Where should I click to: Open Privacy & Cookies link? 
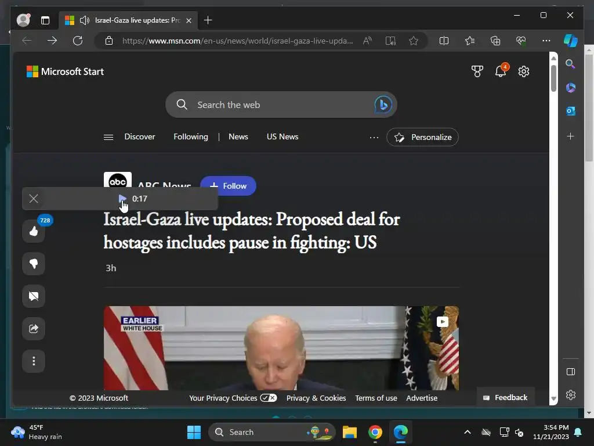[x=316, y=398]
